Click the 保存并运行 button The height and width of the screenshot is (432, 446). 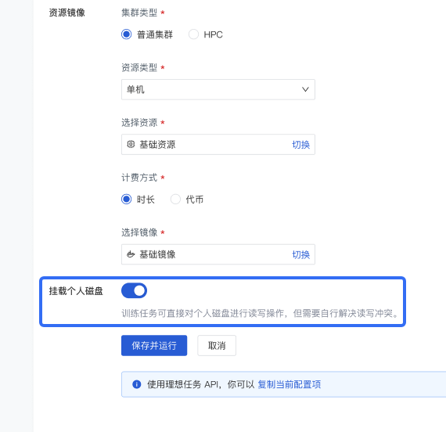click(x=154, y=345)
